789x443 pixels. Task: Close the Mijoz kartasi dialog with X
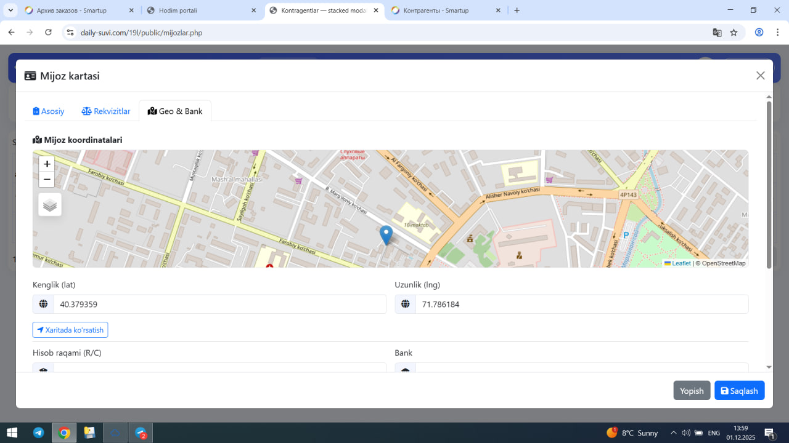click(x=760, y=76)
